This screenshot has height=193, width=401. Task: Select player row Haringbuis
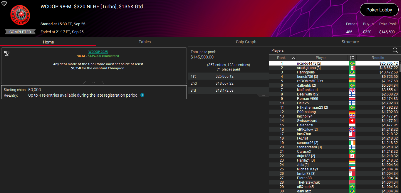tap(334, 72)
